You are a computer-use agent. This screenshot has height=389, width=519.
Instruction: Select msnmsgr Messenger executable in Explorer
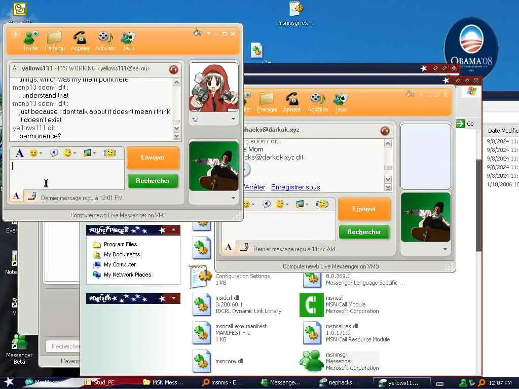(x=339, y=361)
